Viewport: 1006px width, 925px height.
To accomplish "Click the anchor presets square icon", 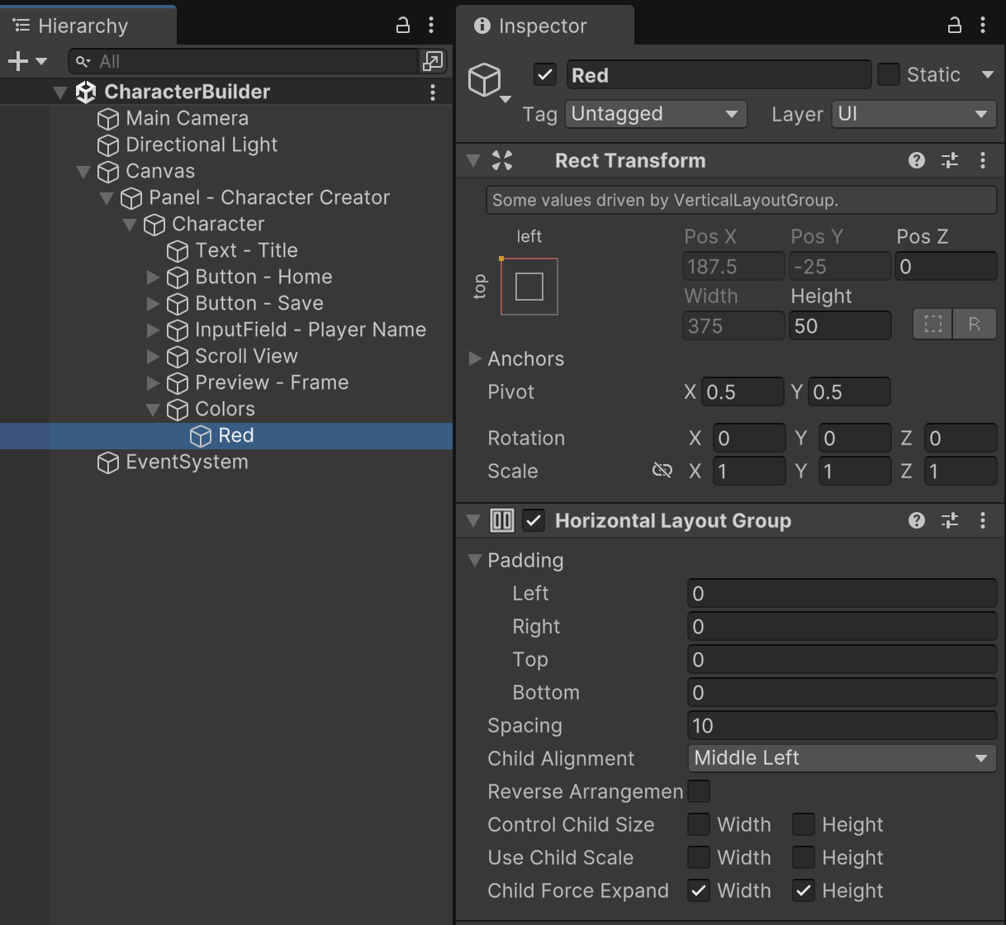I will [529, 287].
